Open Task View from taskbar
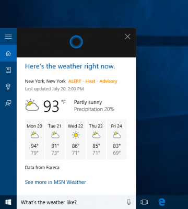This screenshot has width=188, height=209. point(144,202)
